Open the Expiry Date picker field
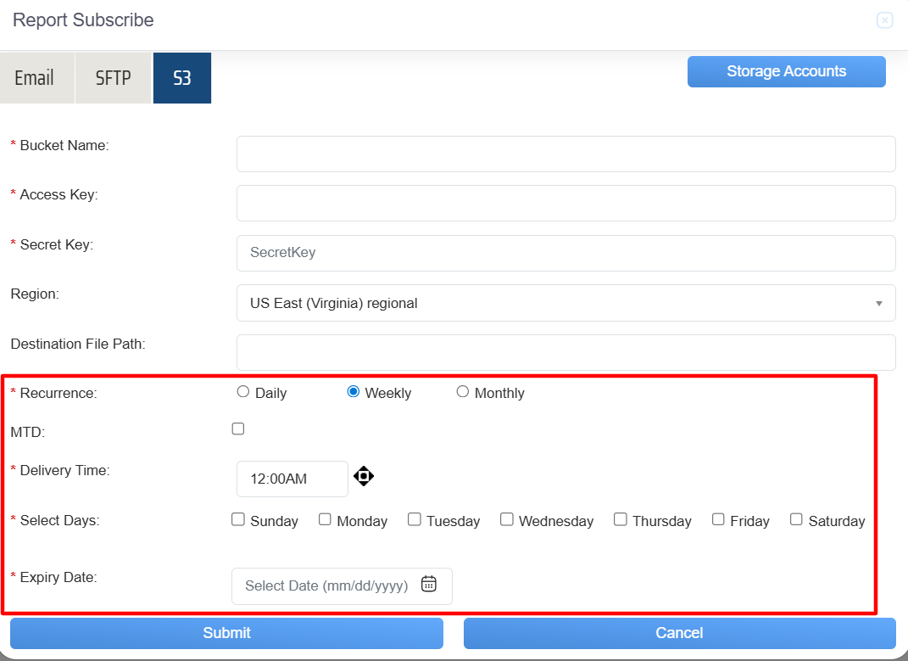 click(x=327, y=585)
